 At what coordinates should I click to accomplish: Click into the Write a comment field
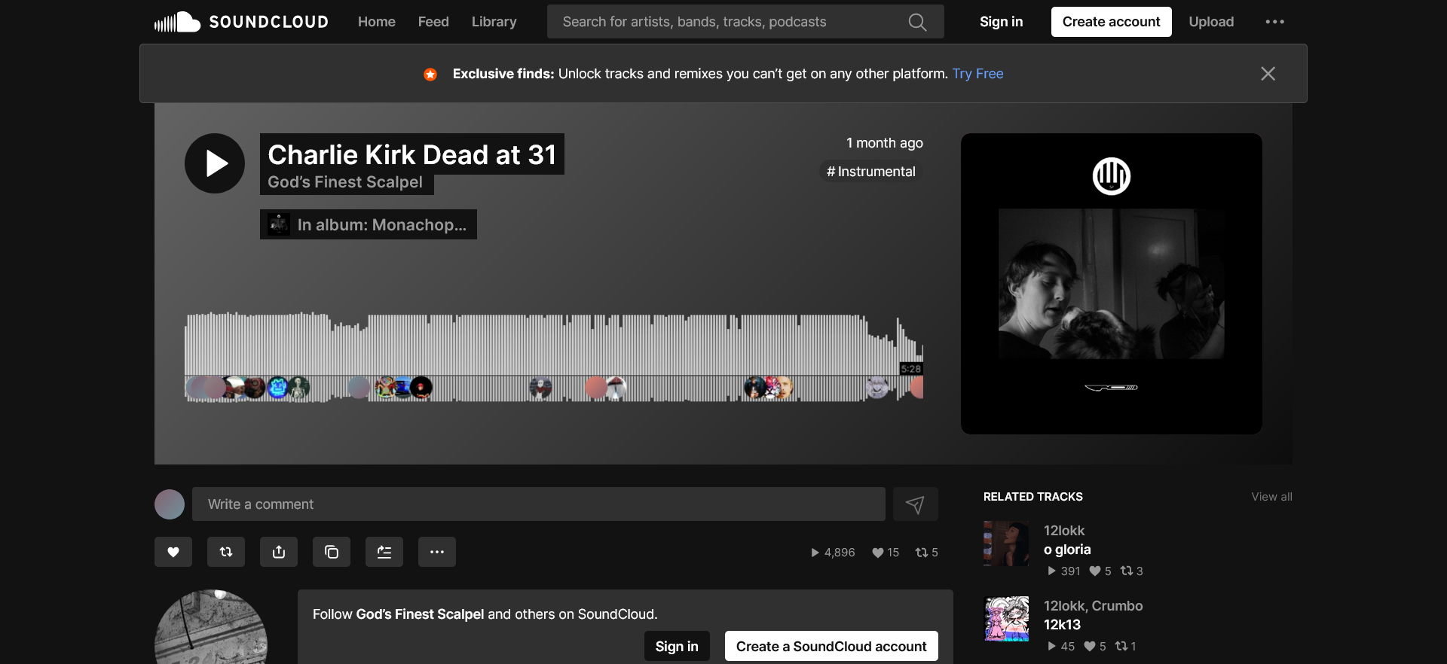[539, 504]
